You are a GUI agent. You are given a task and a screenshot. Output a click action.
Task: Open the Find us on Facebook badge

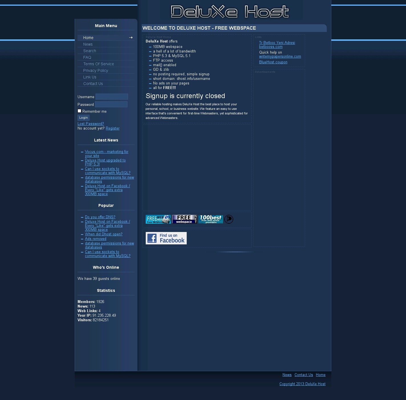(x=166, y=238)
